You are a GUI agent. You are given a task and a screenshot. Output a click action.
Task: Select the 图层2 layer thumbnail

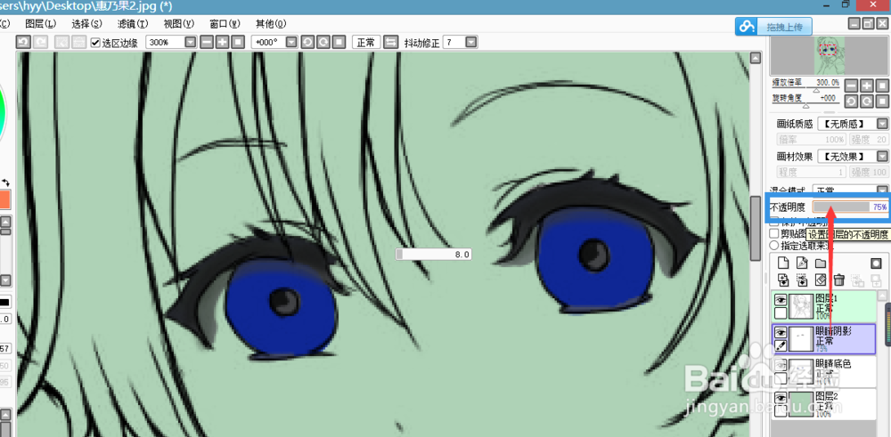[801, 405]
